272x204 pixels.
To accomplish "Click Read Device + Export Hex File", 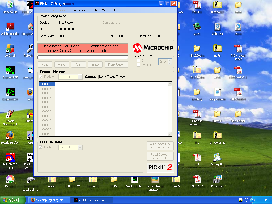I will (x=160, y=156).
